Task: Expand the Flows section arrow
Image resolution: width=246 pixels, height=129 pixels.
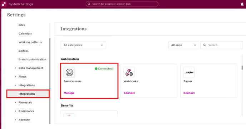Action: pyautogui.click(x=15, y=77)
